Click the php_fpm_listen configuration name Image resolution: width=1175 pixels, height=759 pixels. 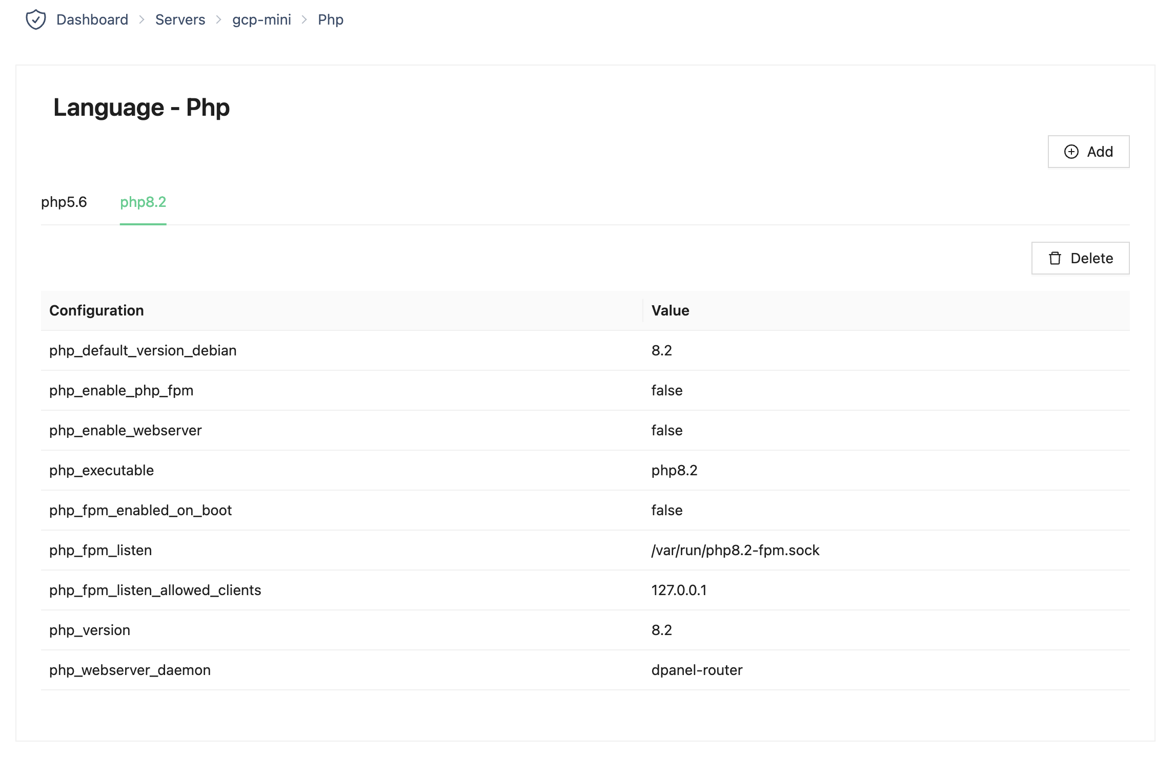(100, 550)
